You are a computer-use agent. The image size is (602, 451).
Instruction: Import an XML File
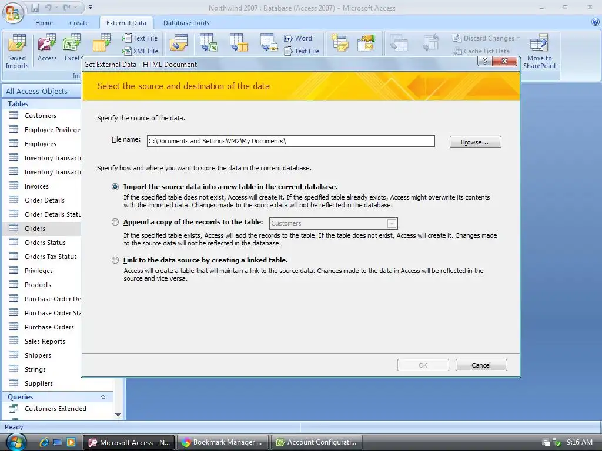(x=140, y=51)
